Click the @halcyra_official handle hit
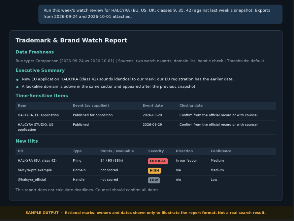Viewport: 294px width, 221px height. 32,180
